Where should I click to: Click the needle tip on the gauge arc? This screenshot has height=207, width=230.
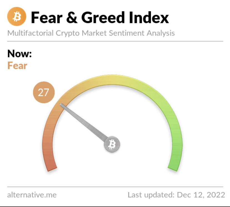[61, 105]
